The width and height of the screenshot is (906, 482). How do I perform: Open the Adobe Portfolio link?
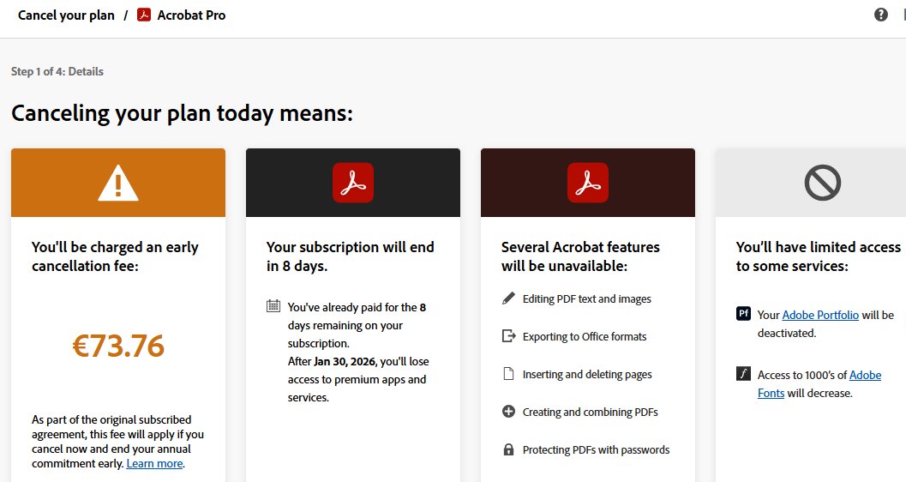[x=820, y=315]
